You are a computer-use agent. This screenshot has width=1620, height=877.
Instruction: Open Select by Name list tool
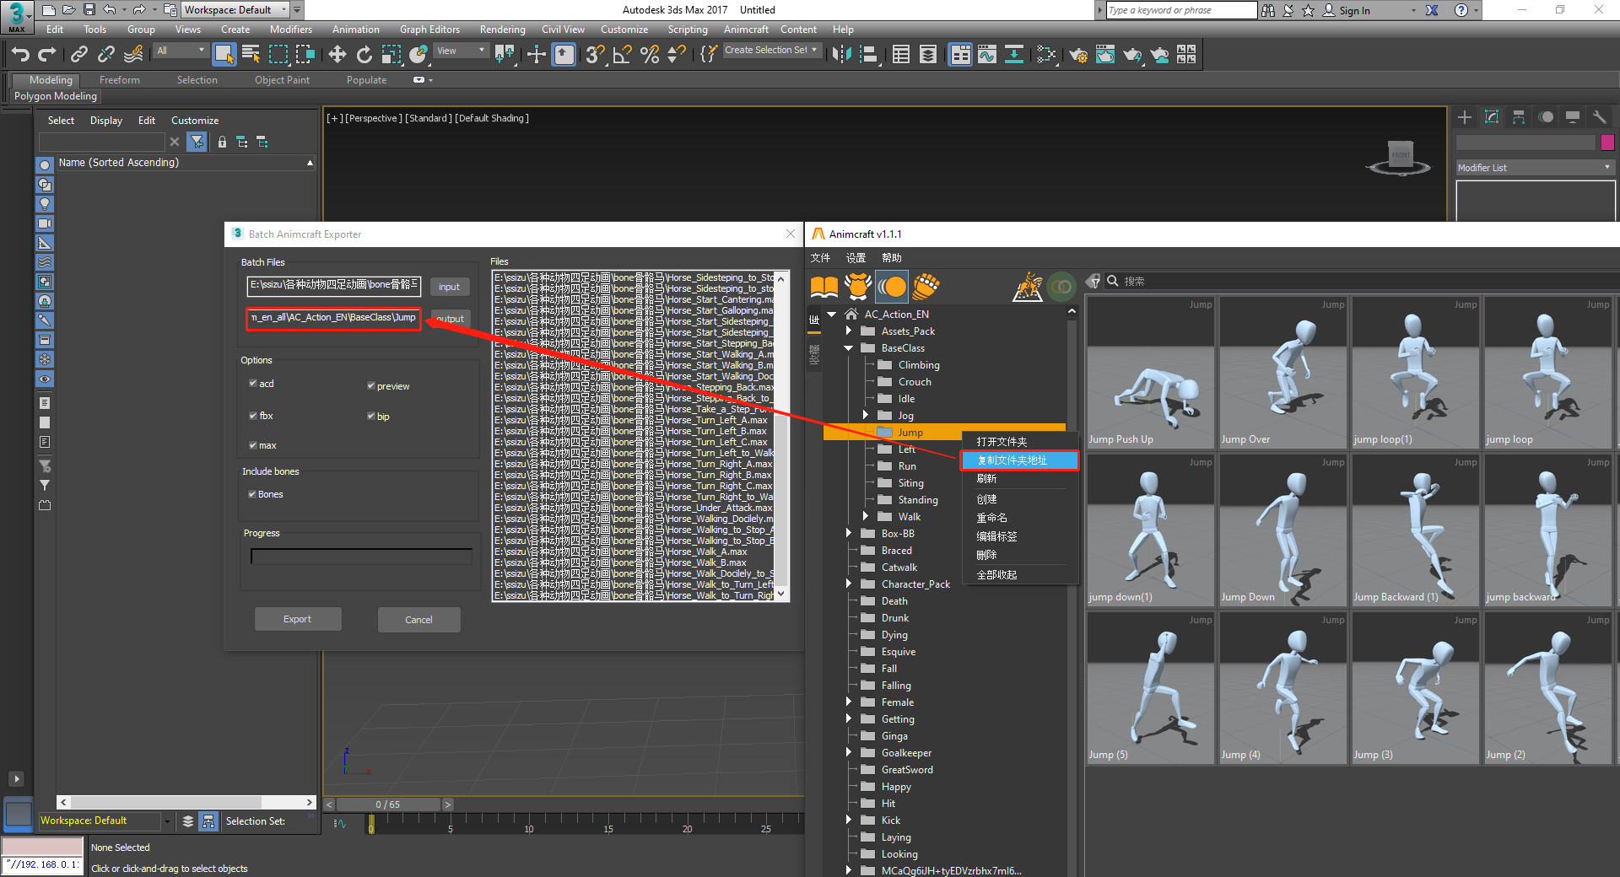click(251, 55)
